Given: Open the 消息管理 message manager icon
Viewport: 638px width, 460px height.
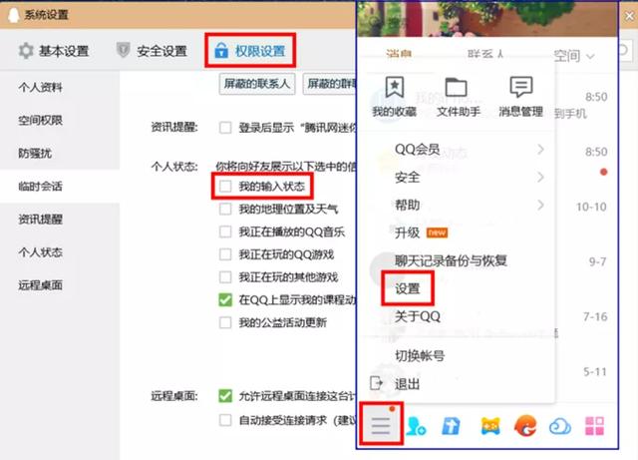Looking at the screenshot, I should (x=521, y=87).
